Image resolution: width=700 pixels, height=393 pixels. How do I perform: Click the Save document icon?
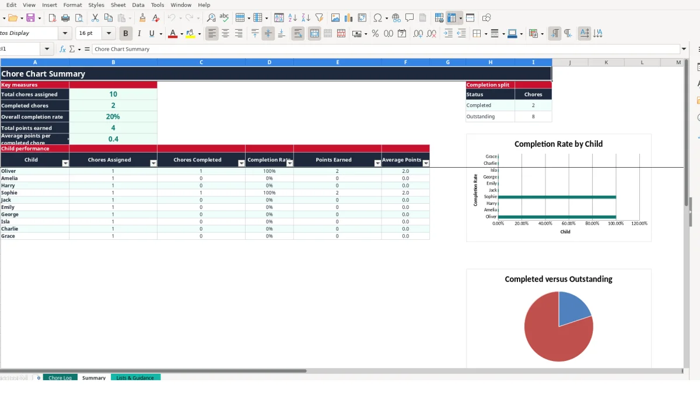tap(30, 18)
